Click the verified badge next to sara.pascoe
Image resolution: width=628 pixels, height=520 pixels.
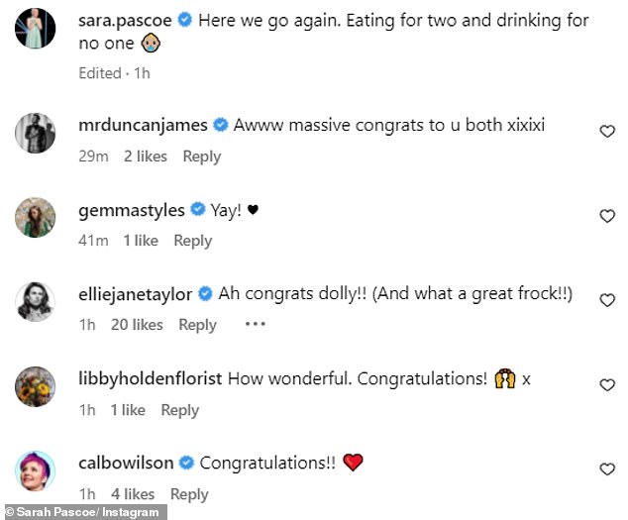(x=184, y=20)
